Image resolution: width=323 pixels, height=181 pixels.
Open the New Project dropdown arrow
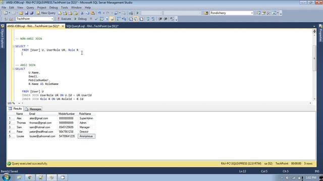click(10, 13)
